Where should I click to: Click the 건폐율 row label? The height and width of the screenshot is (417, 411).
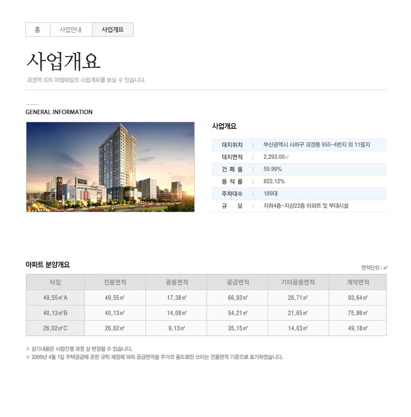click(x=232, y=169)
